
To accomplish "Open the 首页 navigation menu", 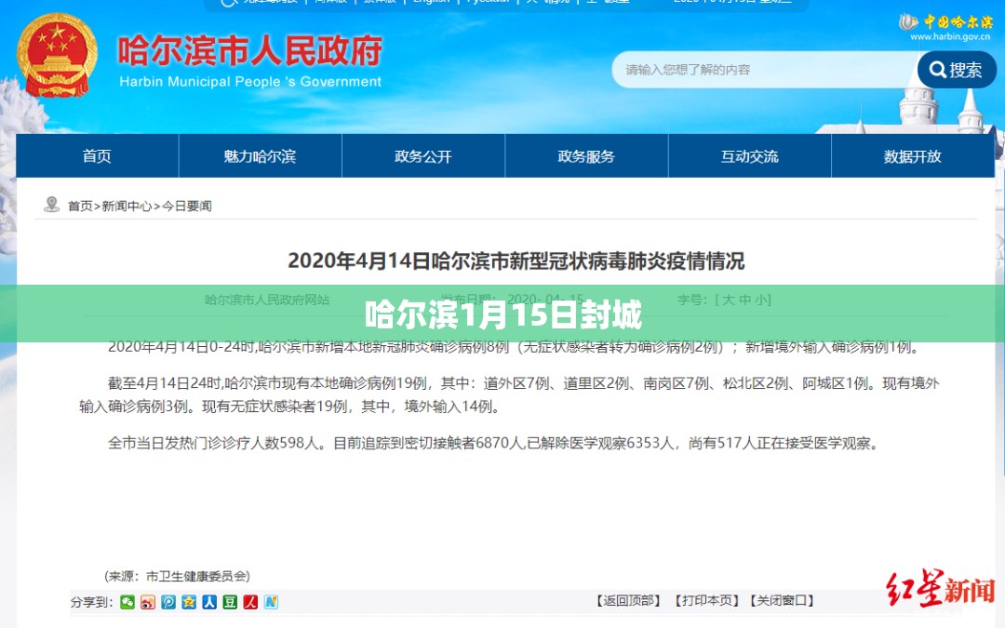I will coord(98,155).
